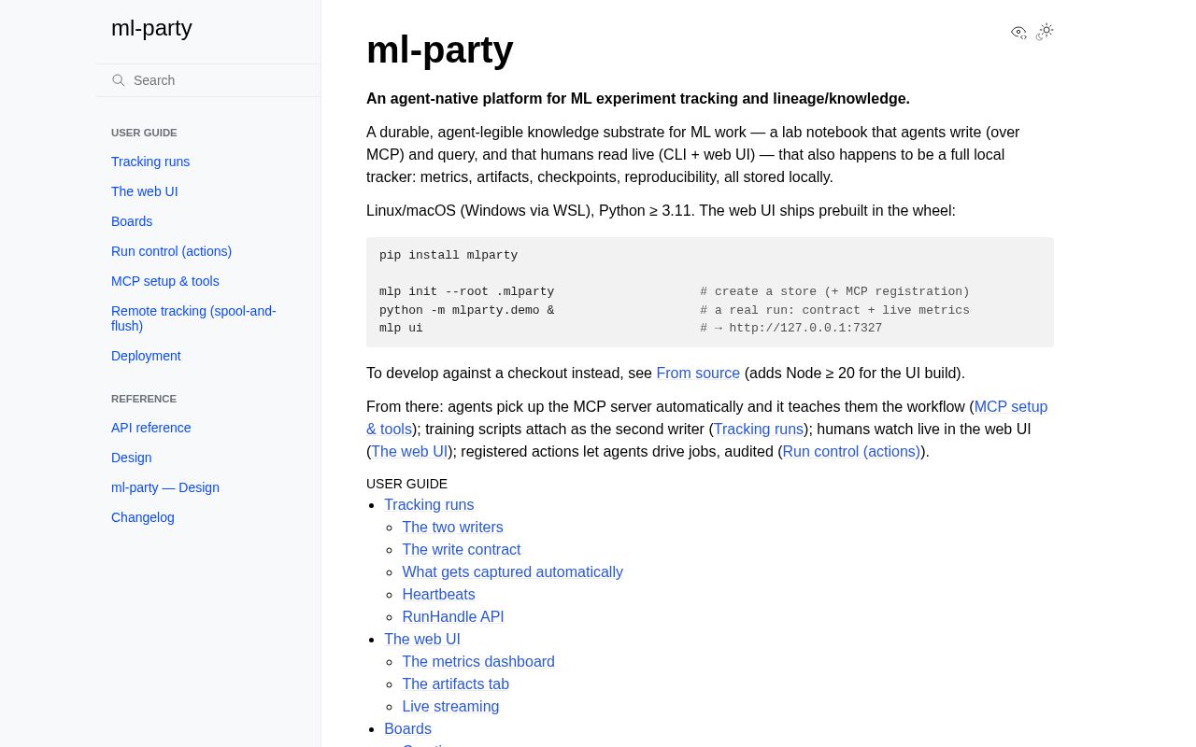This screenshot has width=1196, height=747.
Task: Click the 'mlp init --root .mlparty' command
Action: [x=466, y=292]
